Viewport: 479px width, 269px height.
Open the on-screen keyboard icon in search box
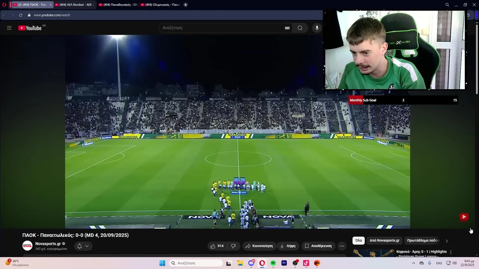click(287, 28)
